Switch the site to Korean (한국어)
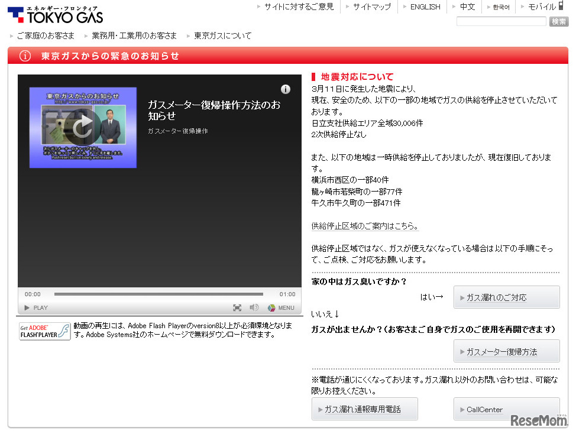This screenshot has height=434, width=576. pyautogui.click(x=501, y=7)
